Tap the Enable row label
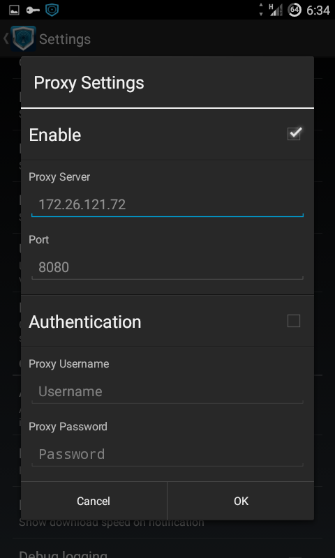 tap(55, 135)
